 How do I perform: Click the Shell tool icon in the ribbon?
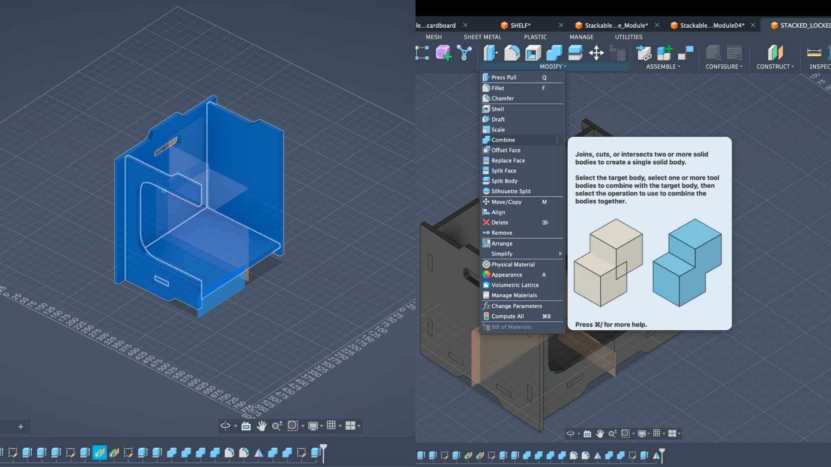click(x=533, y=53)
